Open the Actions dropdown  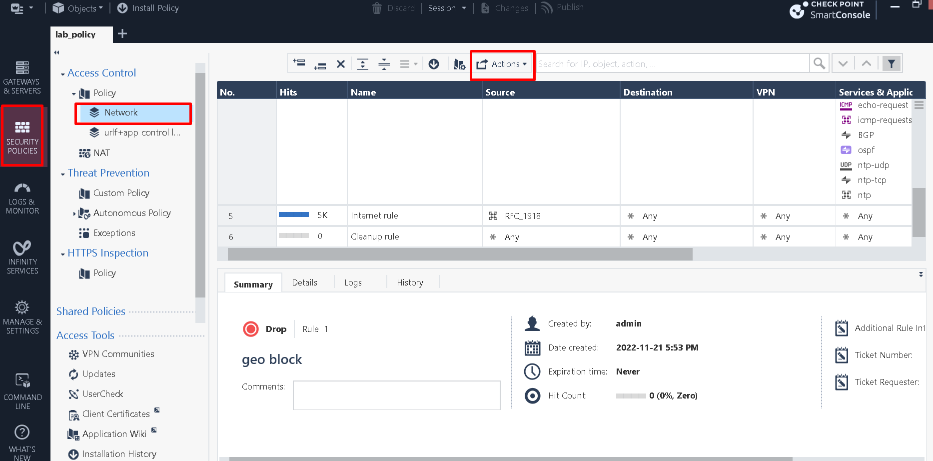(x=502, y=64)
